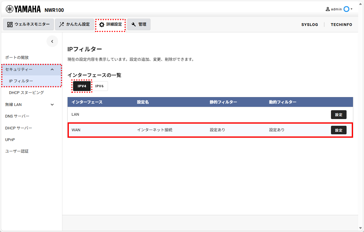The image size is (364, 232).
Task: Open the TECHINFO link
Action: 341,24
